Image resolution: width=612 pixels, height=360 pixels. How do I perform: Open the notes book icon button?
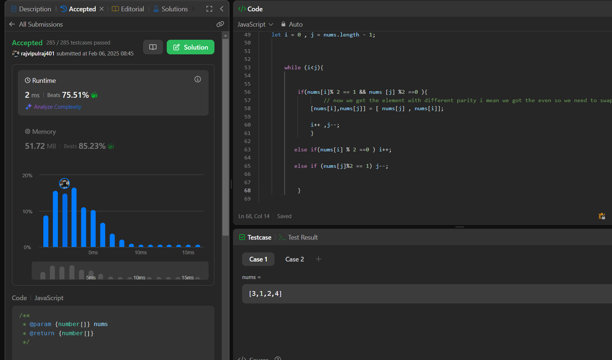[152, 47]
